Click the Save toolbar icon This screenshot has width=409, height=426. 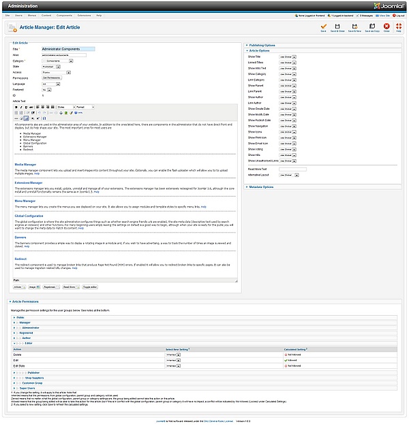tap(323, 27)
